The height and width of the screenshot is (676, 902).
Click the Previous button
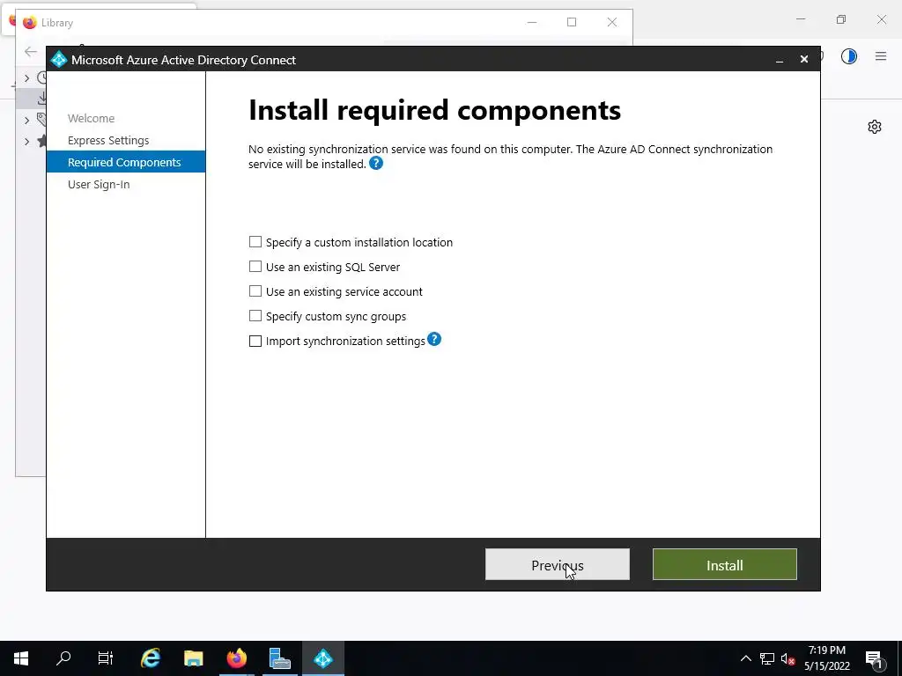[x=557, y=564]
